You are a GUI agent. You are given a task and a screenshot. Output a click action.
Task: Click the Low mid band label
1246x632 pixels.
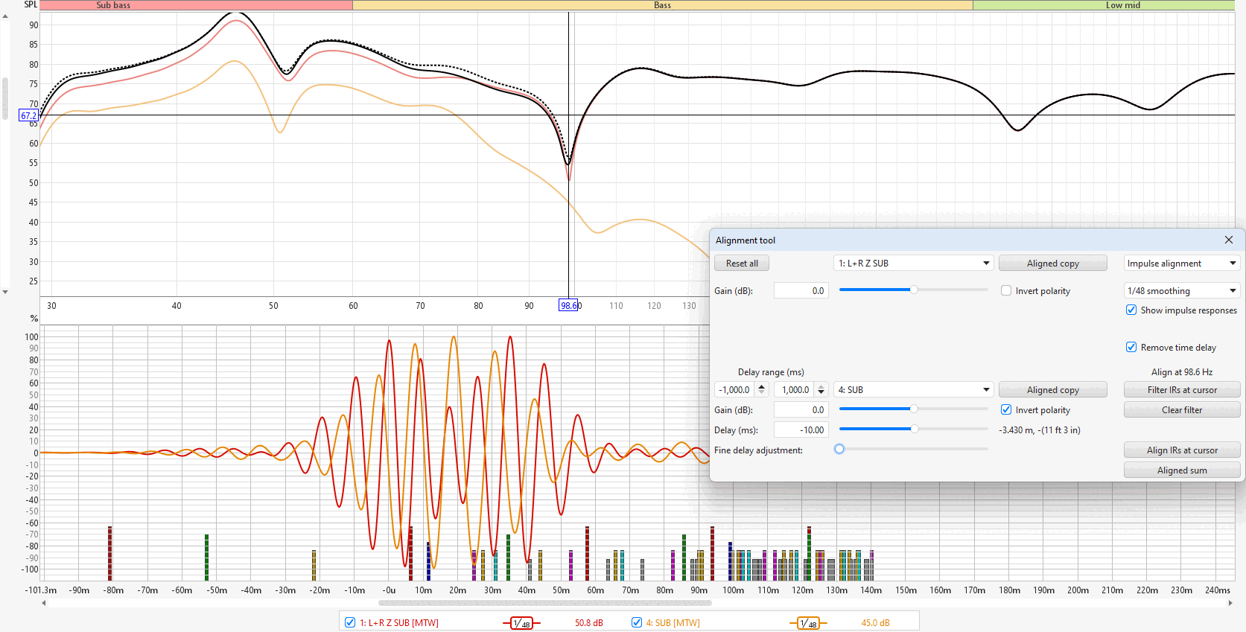tap(1122, 5)
